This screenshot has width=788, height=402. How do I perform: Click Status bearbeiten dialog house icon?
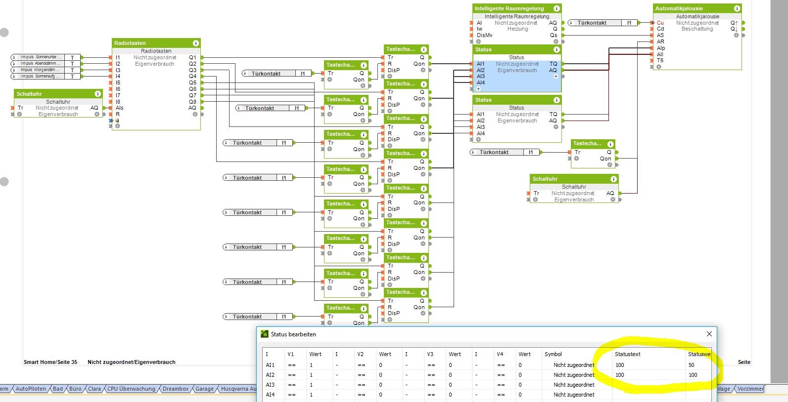tap(265, 334)
